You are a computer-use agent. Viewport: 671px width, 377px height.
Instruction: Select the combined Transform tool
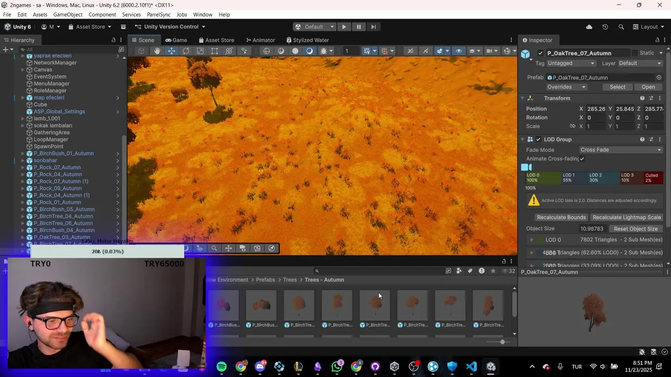(x=229, y=51)
